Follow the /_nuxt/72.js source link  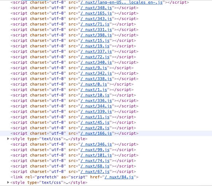point(95,57)
